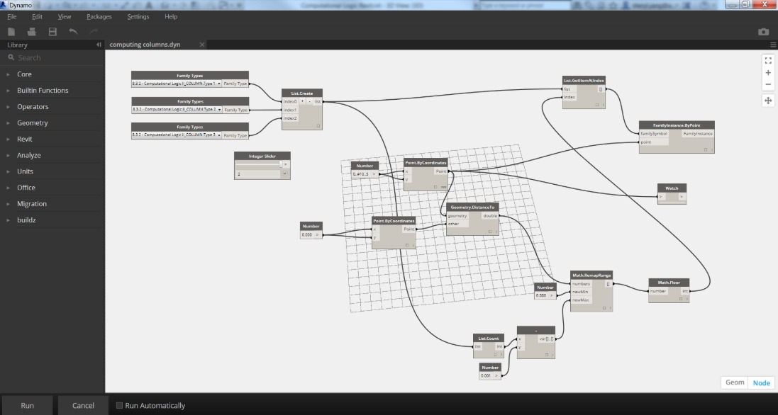Open the Packages menu
This screenshot has width=778, height=415.
click(x=99, y=16)
